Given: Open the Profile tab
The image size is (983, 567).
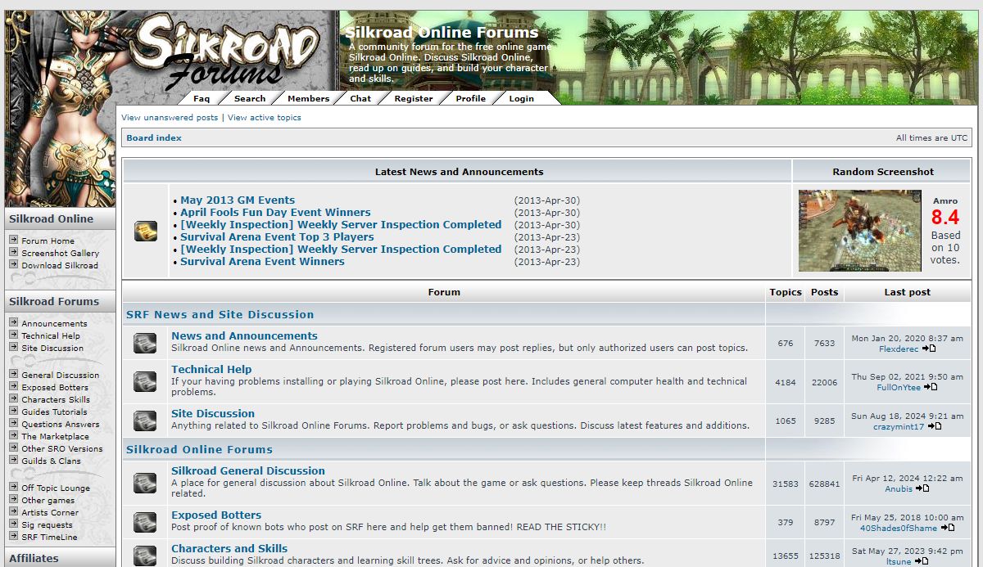Looking at the screenshot, I should [x=471, y=98].
